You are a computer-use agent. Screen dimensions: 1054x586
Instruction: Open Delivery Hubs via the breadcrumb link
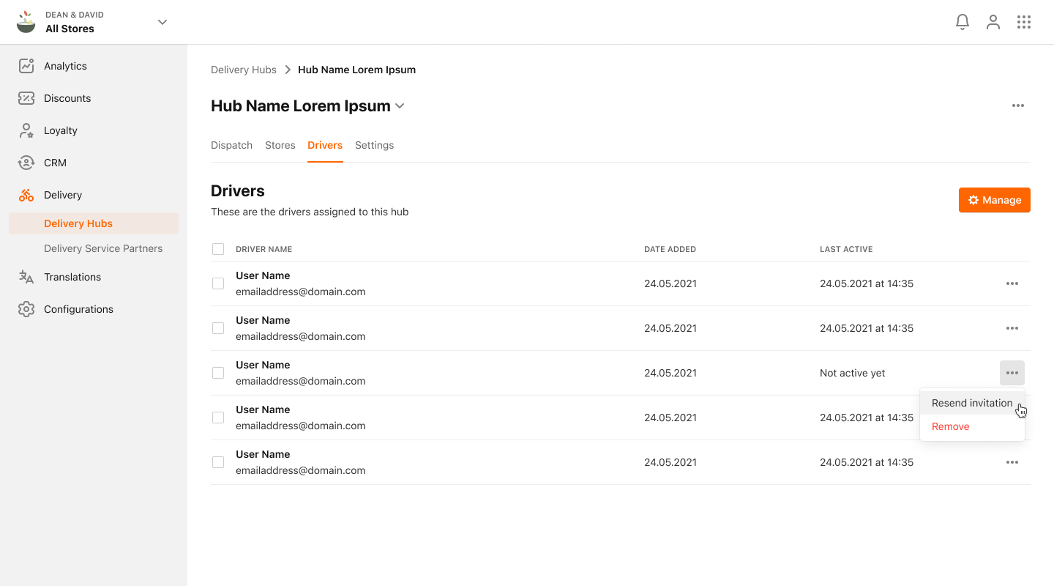[243, 69]
